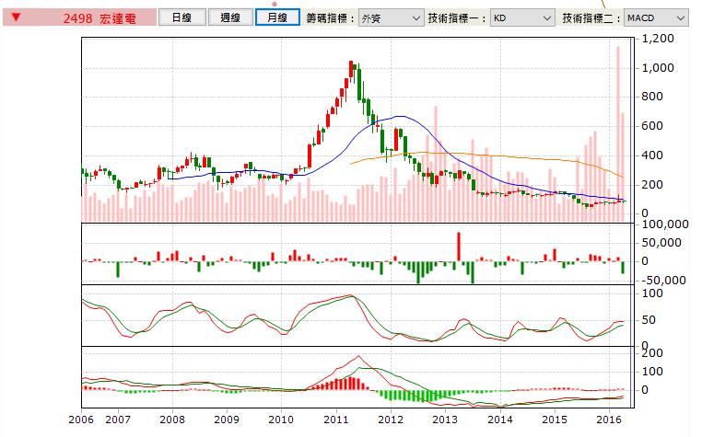Expand the 技術指標二 dropdown showing MACD
The height and width of the screenshot is (437, 702).
[x=655, y=17]
